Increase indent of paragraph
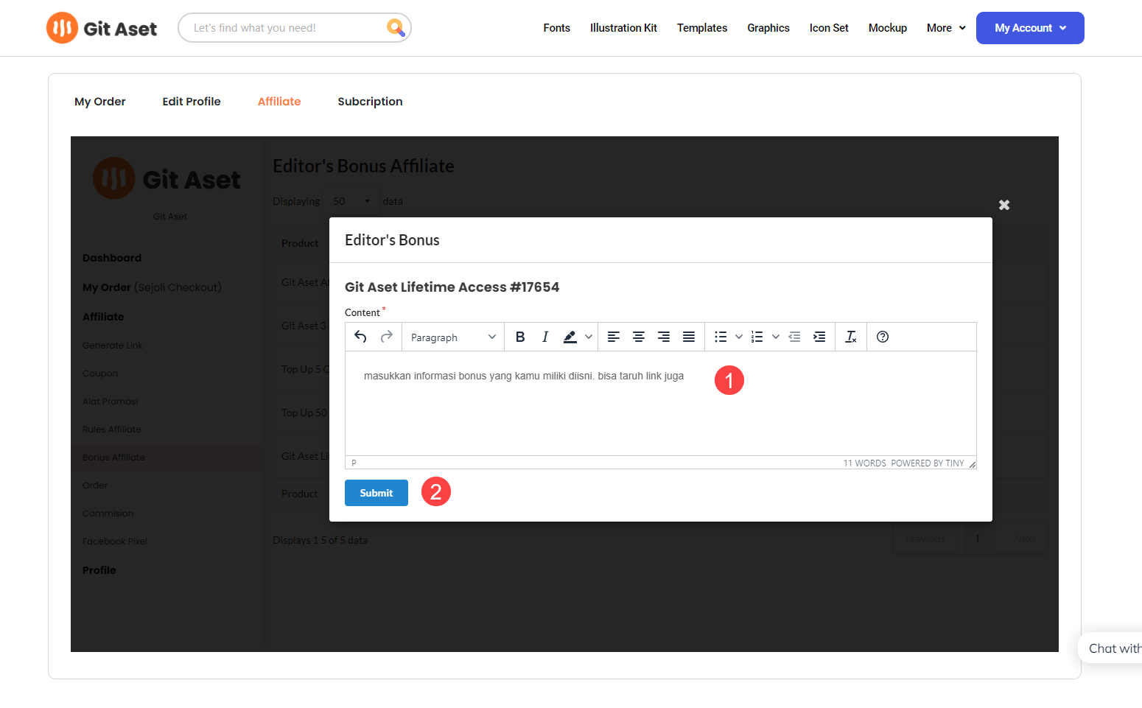The width and height of the screenshot is (1142, 708). click(x=819, y=337)
